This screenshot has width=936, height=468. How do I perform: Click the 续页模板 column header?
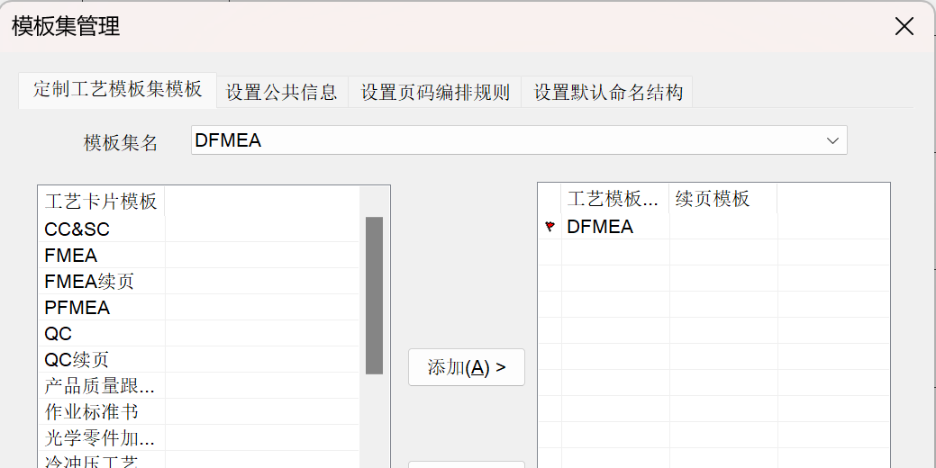722,199
